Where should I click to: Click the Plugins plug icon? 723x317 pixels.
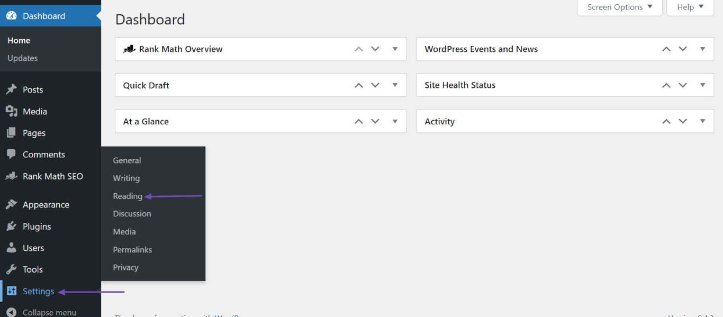11,227
